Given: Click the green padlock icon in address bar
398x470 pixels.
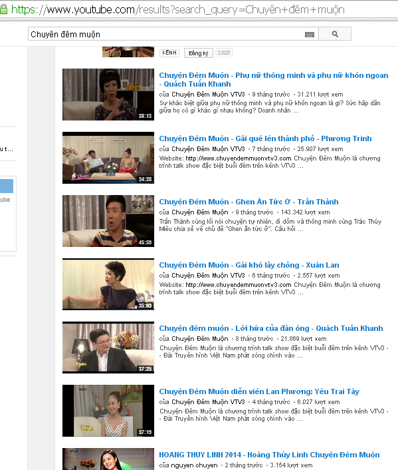Looking at the screenshot, I should 3,9.
